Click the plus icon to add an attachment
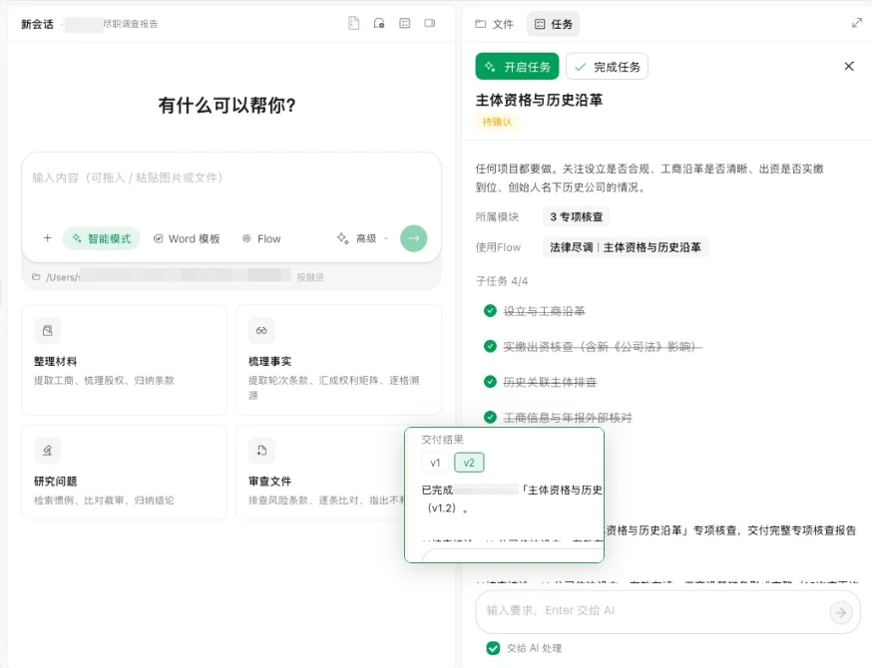 [x=47, y=238]
